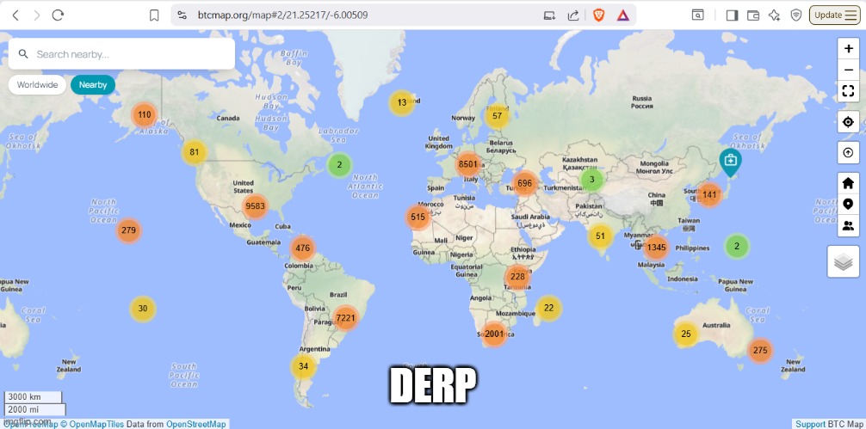Click the Search nearby input field

129,54
